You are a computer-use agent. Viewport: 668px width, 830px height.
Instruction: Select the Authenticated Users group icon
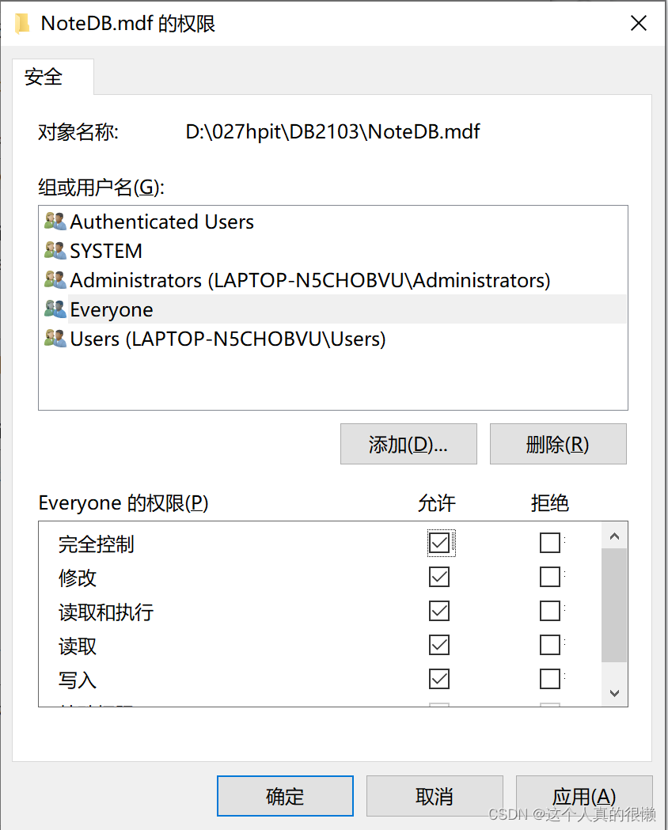pyautogui.click(x=54, y=222)
